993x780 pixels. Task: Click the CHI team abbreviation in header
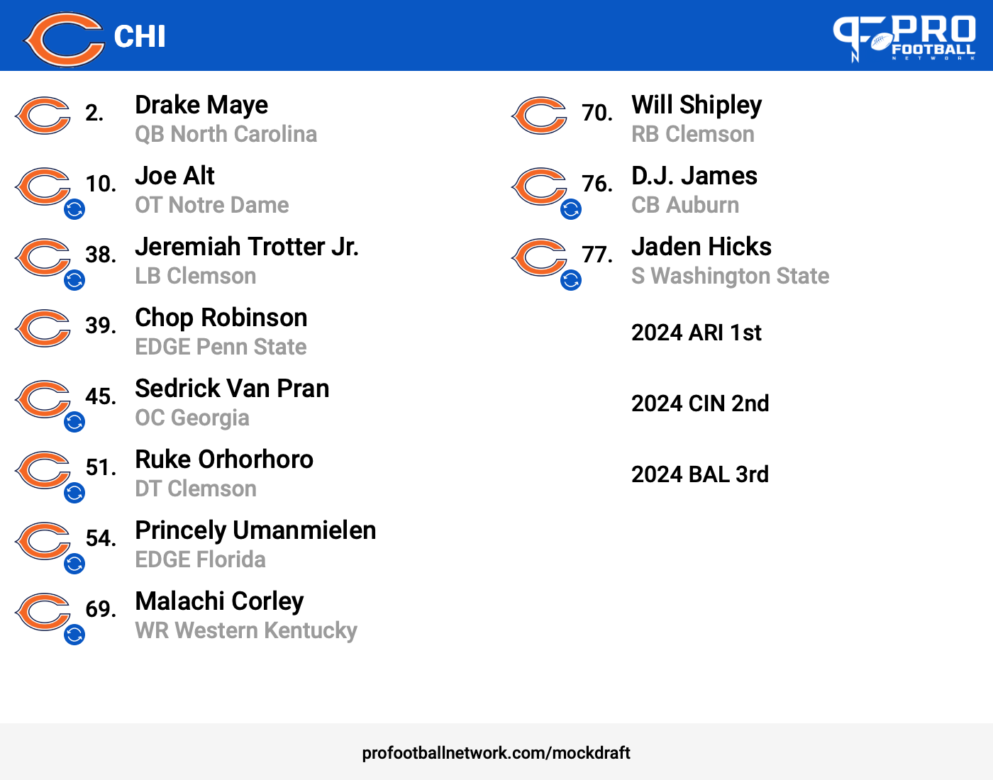tap(140, 37)
